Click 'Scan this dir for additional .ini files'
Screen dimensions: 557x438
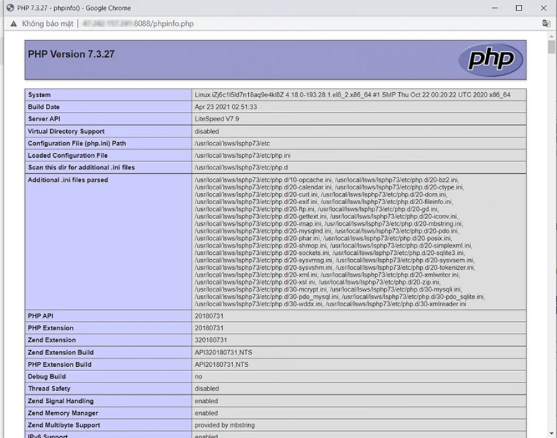tap(81, 167)
